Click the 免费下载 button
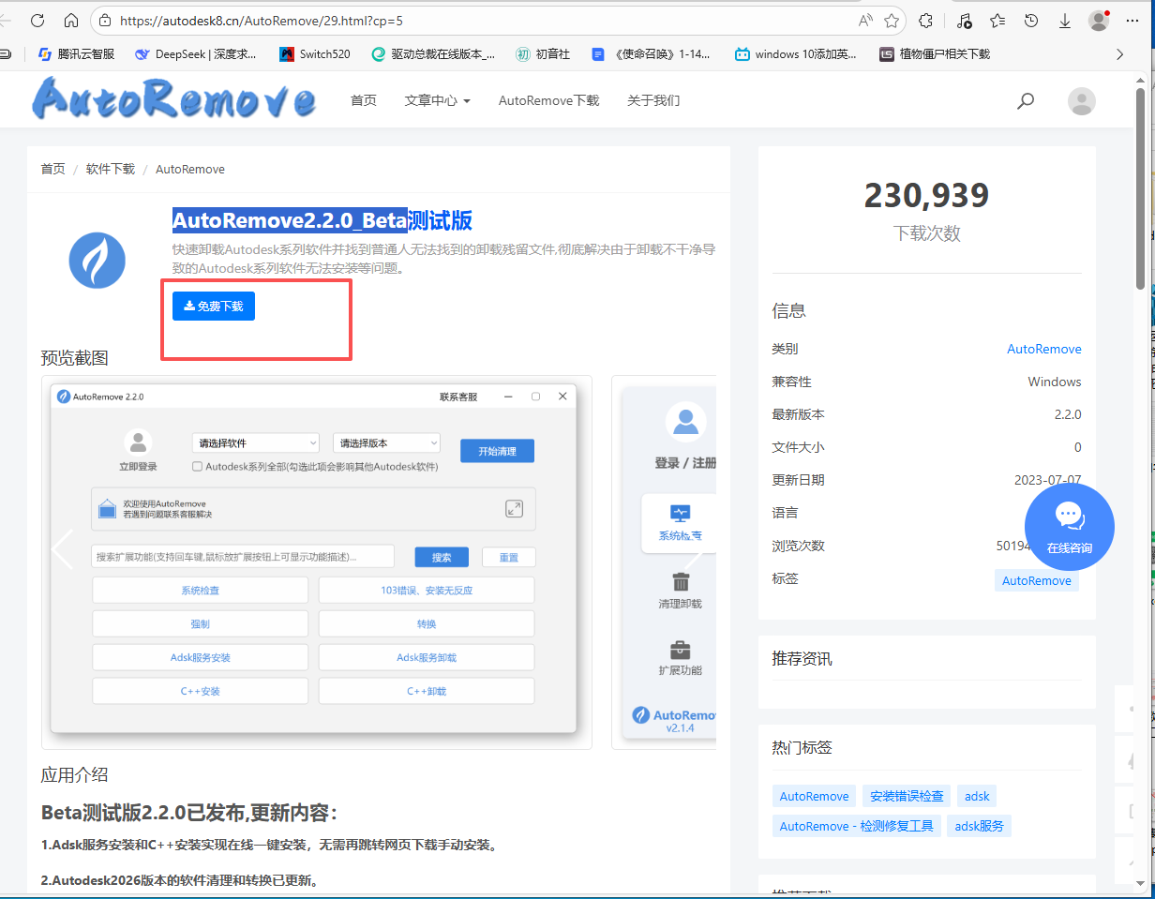 coord(214,306)
